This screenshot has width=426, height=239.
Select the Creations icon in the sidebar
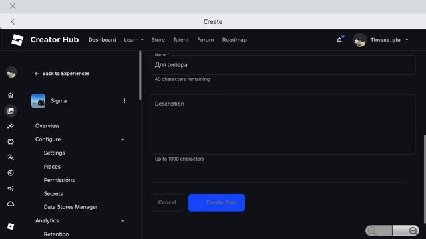click(11, 111)
